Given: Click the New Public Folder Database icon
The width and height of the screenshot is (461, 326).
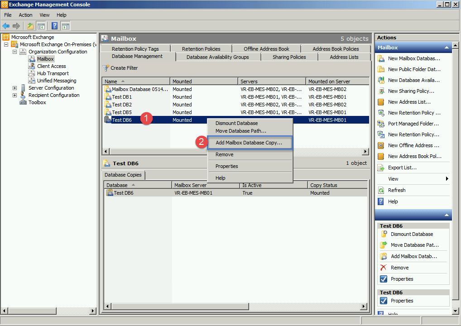Looking at the screenshot, I should pos(381,69).
